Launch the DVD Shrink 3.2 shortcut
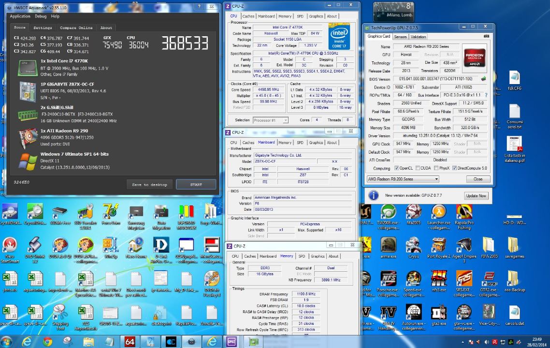 tap(35, 250)
